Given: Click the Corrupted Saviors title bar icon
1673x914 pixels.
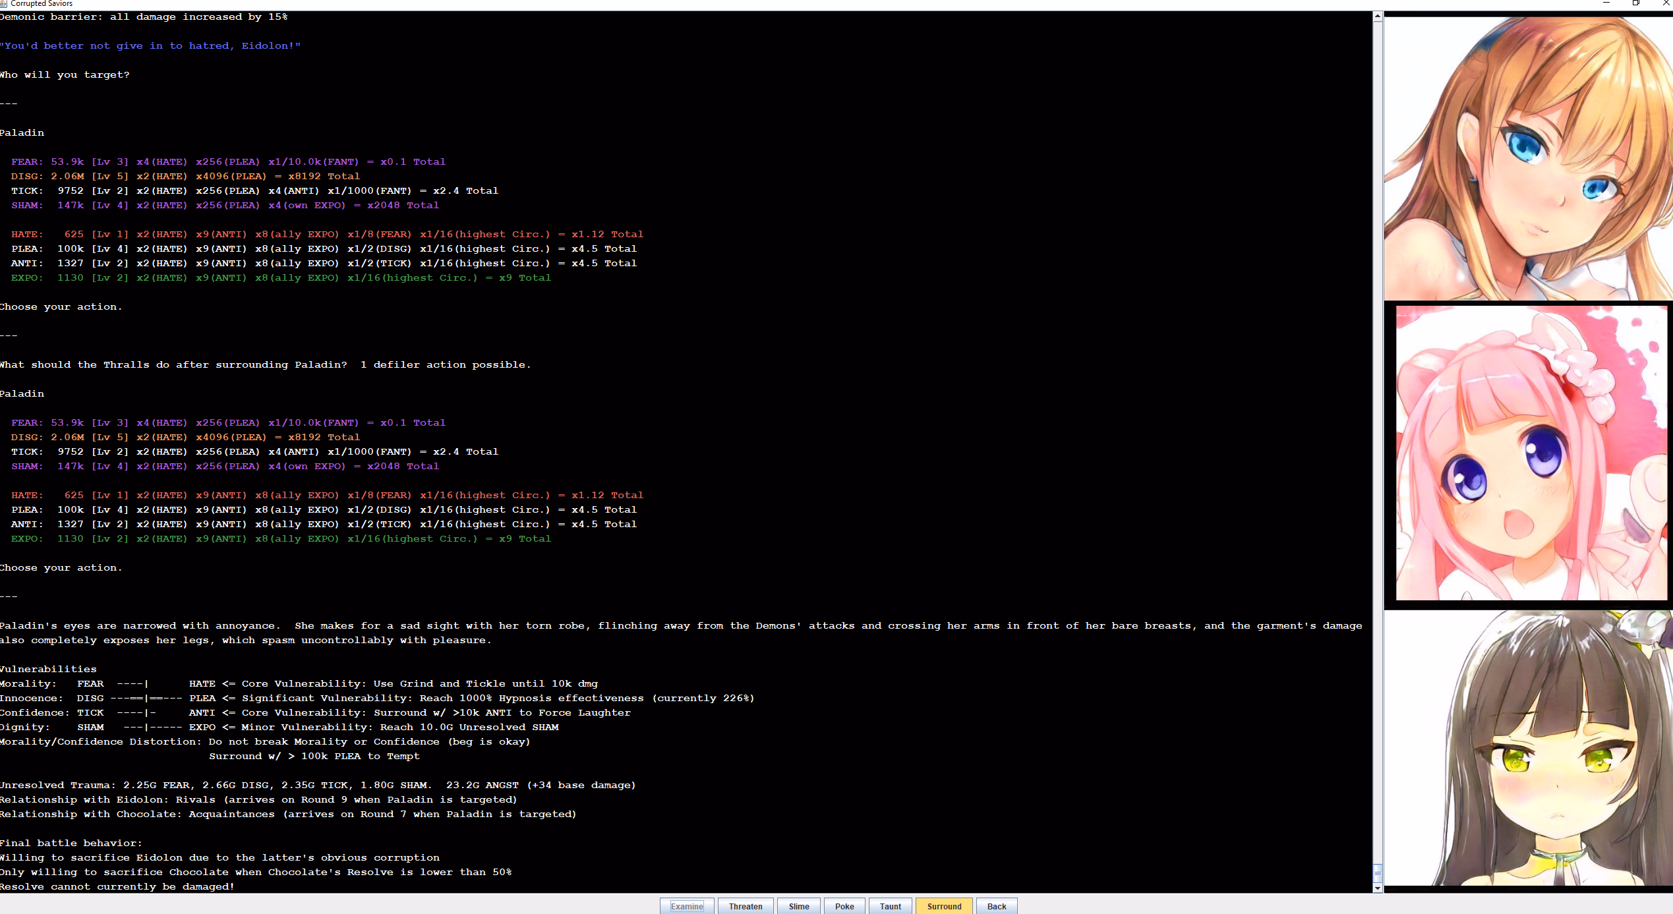Looking at the screenshot, I should 3,4.
